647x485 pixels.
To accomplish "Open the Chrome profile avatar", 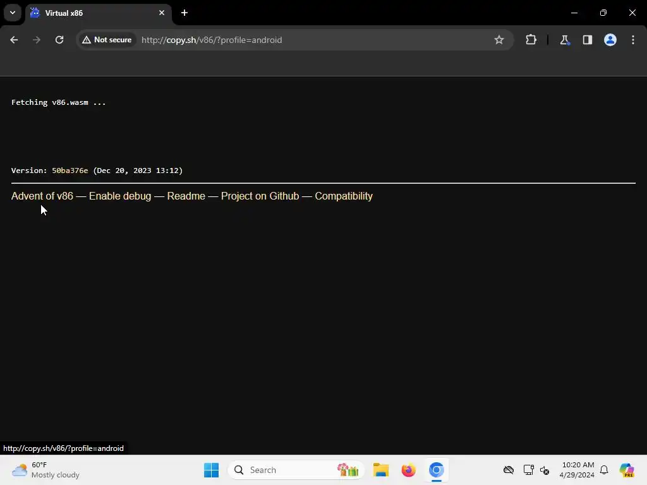I will pyautogui.click(x=610, y=40).
